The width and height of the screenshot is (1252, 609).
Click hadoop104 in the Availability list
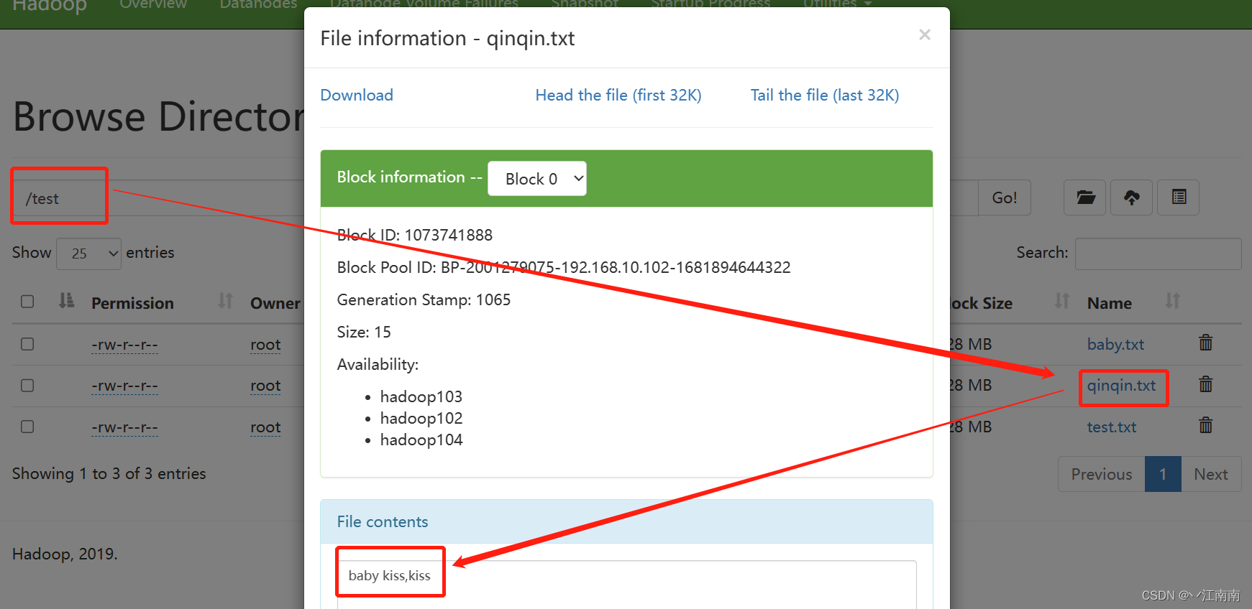421,440
